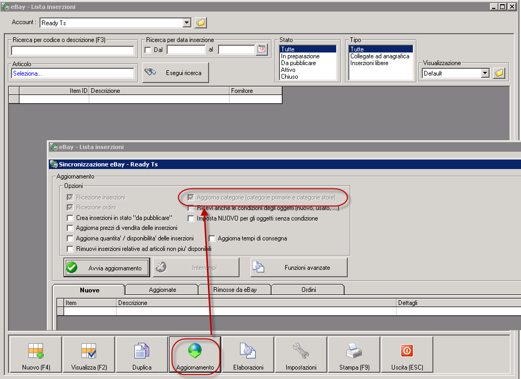Enable Crea inserzioni in stato da pubblicare
521x379 pixels.
[70, 218]
